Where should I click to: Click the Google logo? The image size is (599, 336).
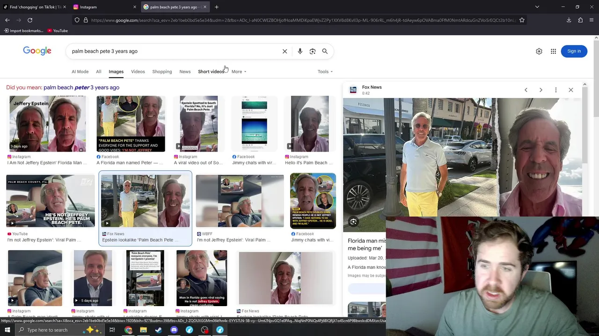coord(37,51)
